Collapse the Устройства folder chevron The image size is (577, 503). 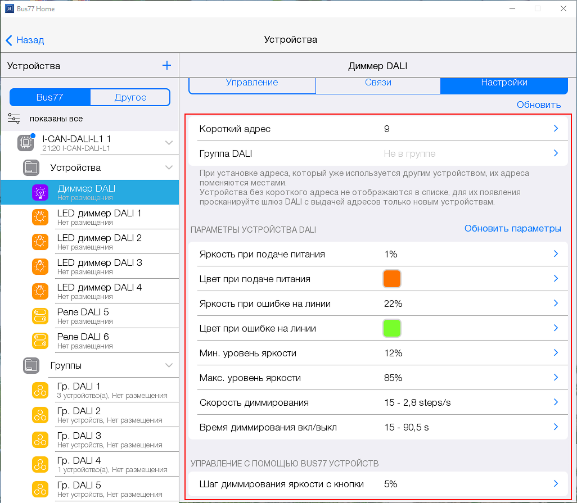[x=169, y=167]
